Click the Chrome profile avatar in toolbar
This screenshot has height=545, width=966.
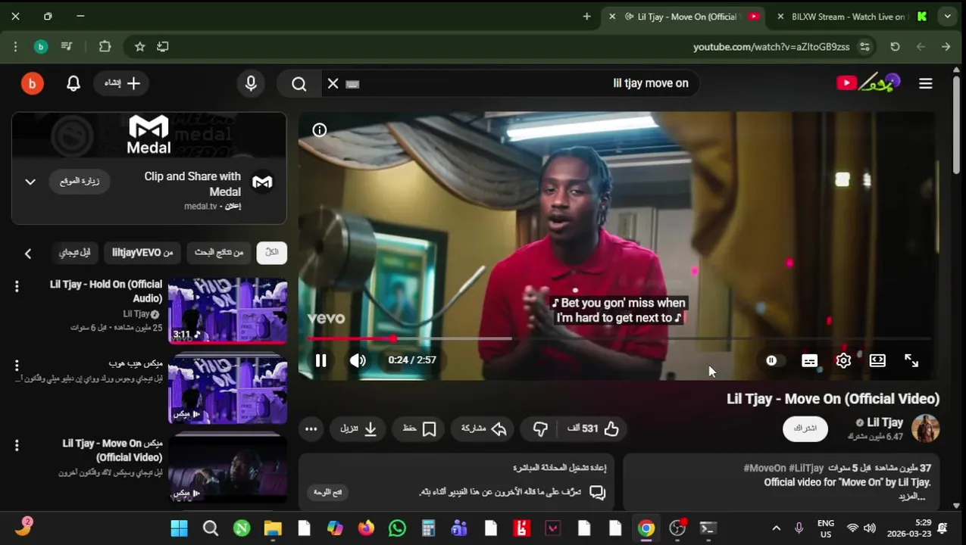[41, 46]
